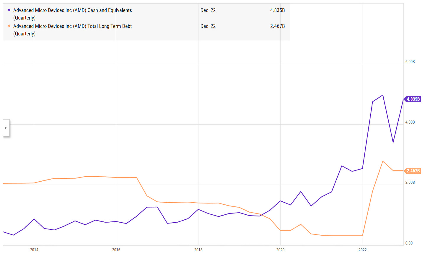This screenshot has height=253, width=430.
Task: Click the 4.00B y-axis label
Action: click(x=410, y=122)
